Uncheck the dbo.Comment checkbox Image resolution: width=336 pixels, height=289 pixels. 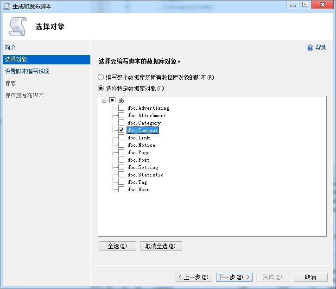pyautogui.click(x=121, y=130)
